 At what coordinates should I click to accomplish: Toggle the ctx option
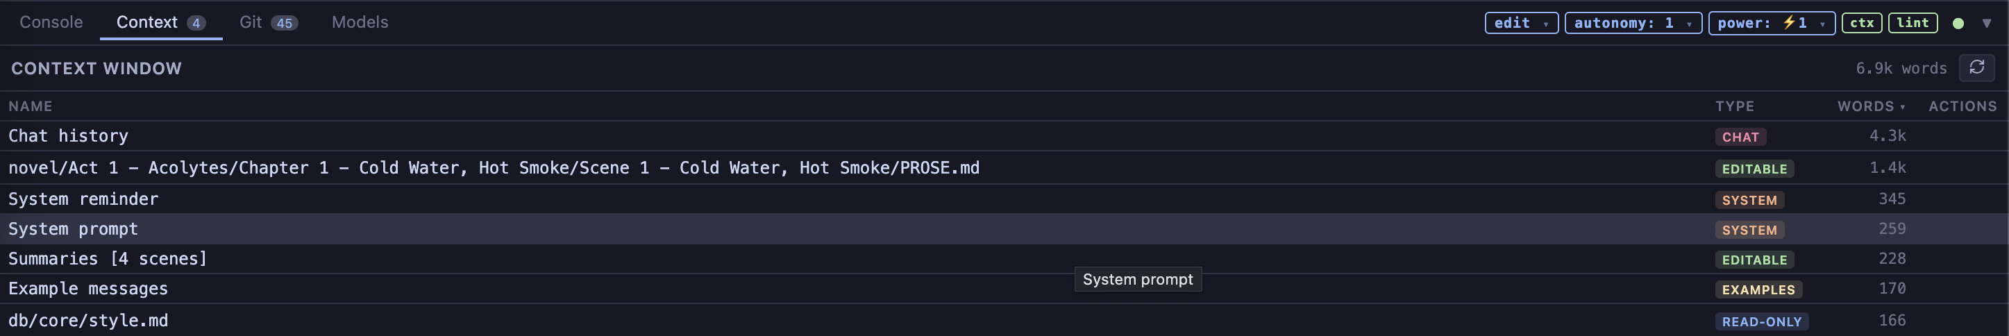point(1862,23)
